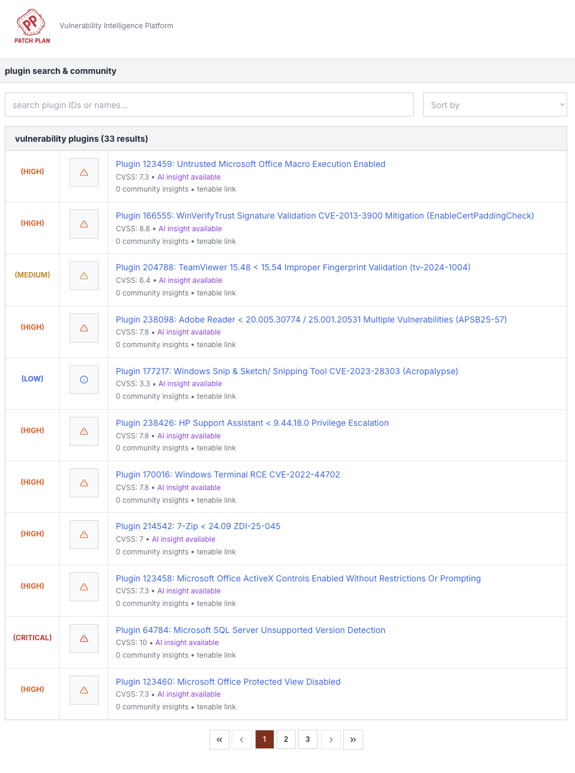Click the (CRITICAL) severity label

(x=32, y=638)
